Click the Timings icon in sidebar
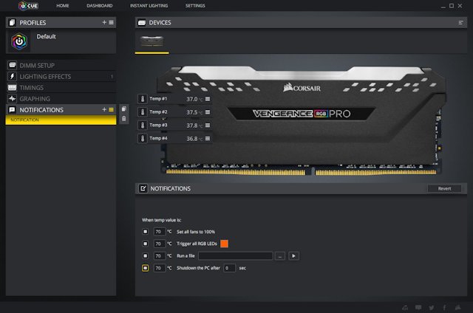 point(13,87)
